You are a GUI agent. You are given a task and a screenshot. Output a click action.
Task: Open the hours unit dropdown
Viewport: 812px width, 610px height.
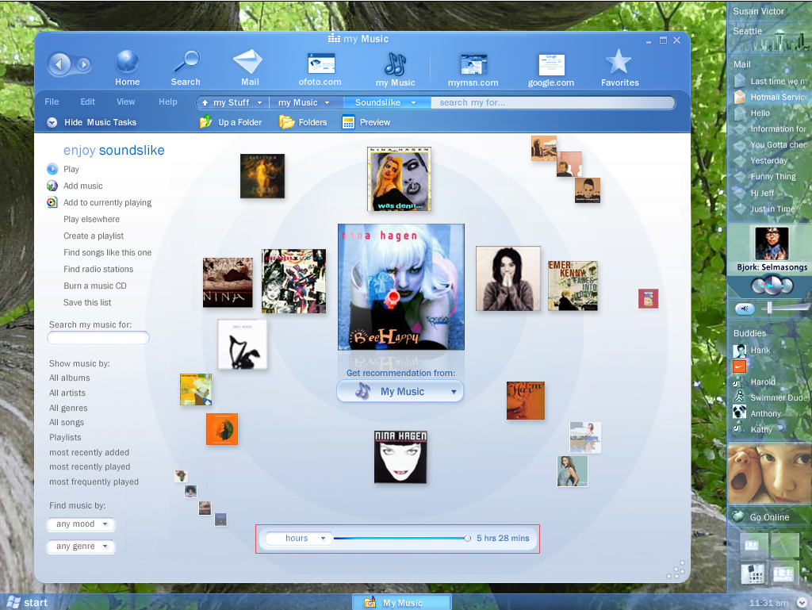click(x=298, y=538)
